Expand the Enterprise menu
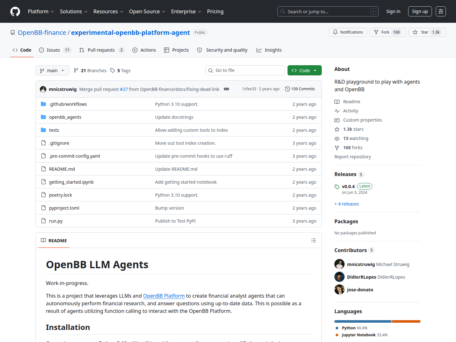The height and width of the screenshot is (342, 456). tap(186, 11)
